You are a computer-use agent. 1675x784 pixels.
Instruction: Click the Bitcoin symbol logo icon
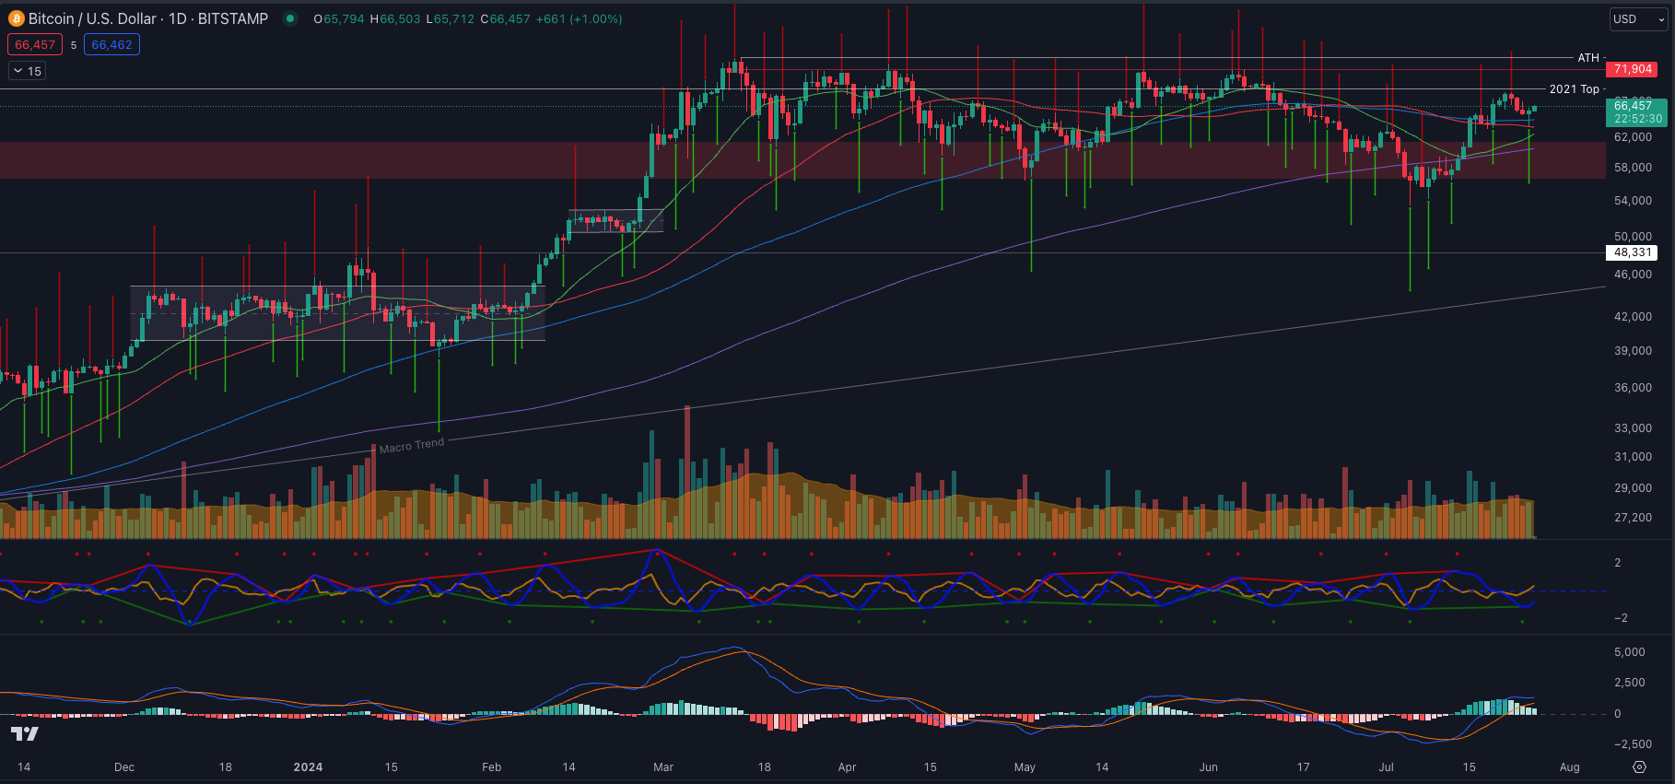[16, 18]
